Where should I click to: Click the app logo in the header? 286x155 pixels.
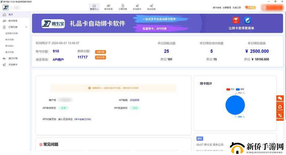(x=6, y=7)
